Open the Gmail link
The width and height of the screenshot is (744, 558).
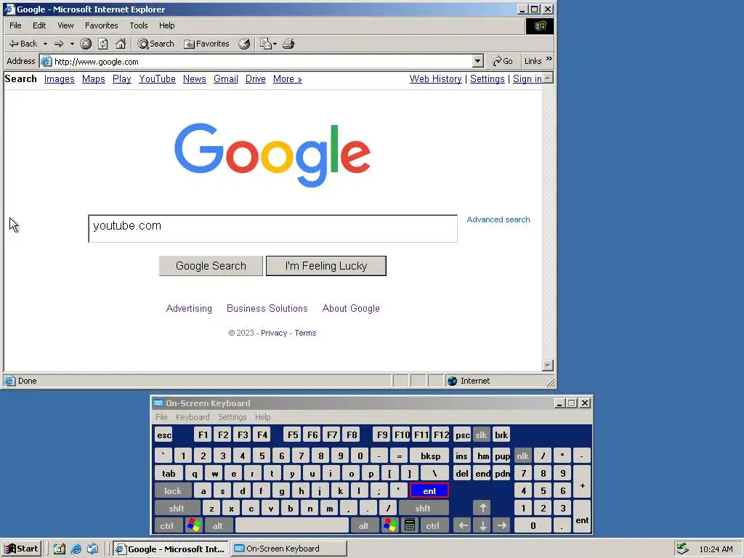click(226, 78)
